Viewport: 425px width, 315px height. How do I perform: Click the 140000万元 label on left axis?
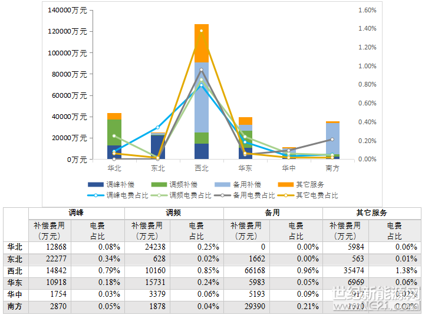68,11
